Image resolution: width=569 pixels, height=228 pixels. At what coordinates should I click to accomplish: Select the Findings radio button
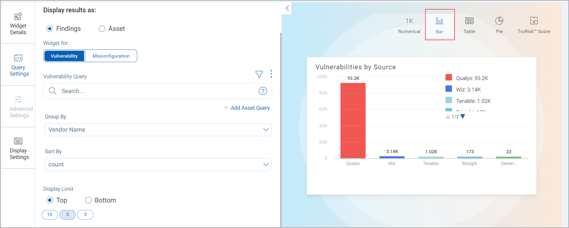pos(50,29)
